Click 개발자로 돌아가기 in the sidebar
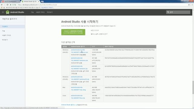Screen dimensions: 194x109 (x=9, y=19)
